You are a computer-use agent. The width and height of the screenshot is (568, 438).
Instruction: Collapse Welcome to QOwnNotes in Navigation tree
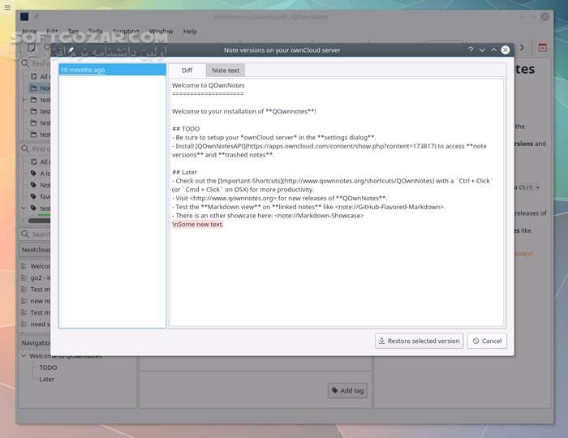(x=24, y=356)
